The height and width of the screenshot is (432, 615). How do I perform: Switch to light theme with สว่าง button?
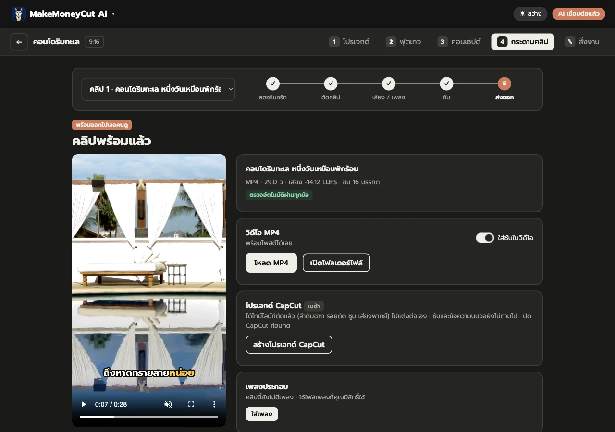coord(530,14)
